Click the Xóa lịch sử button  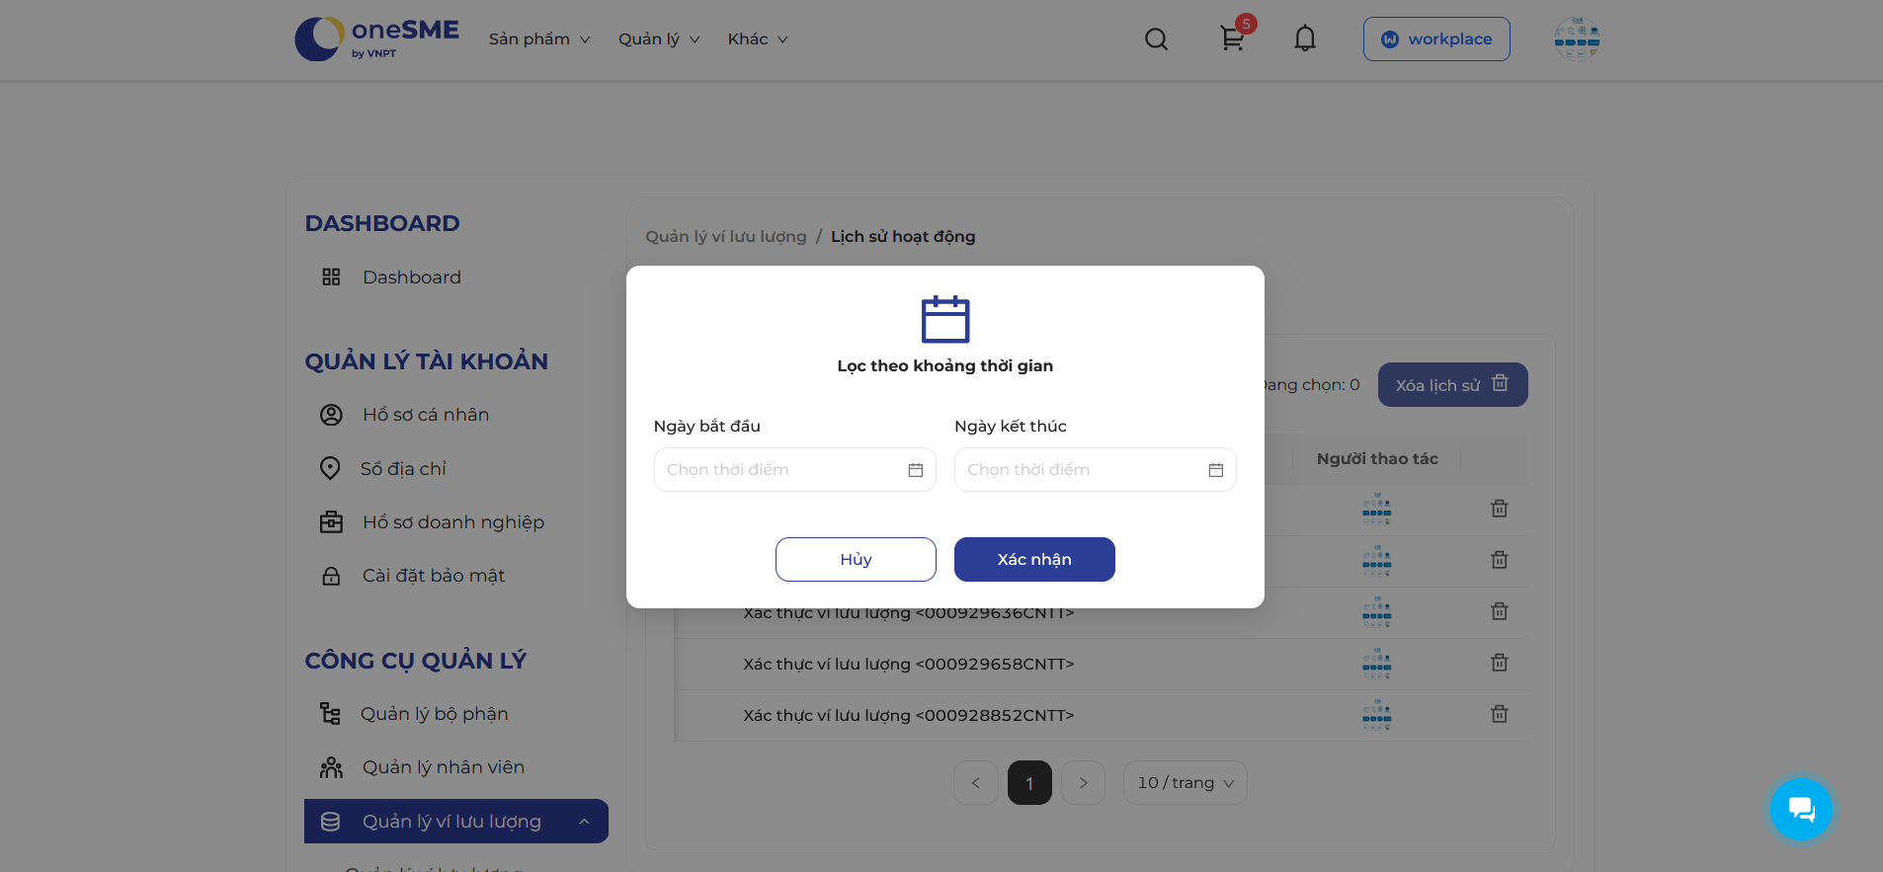[1452, 385]
